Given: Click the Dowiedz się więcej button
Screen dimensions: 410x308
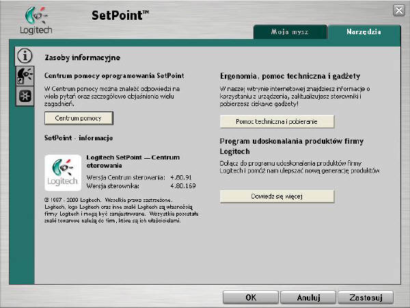Looking at the screenshot, I should click(277, 196).
